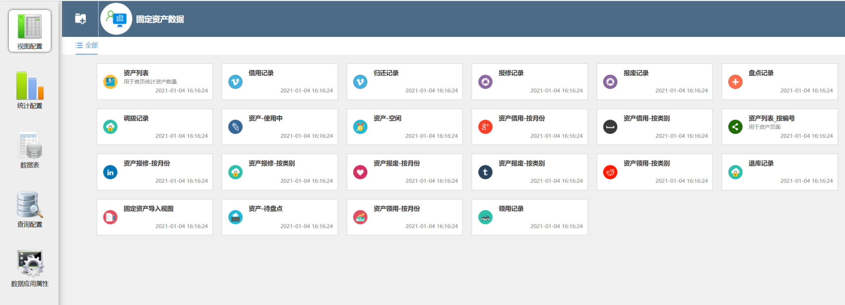Click the 资产领用-按类别 red icon
Viewport: 845px width, 305px height.
[x=610, y=172]
